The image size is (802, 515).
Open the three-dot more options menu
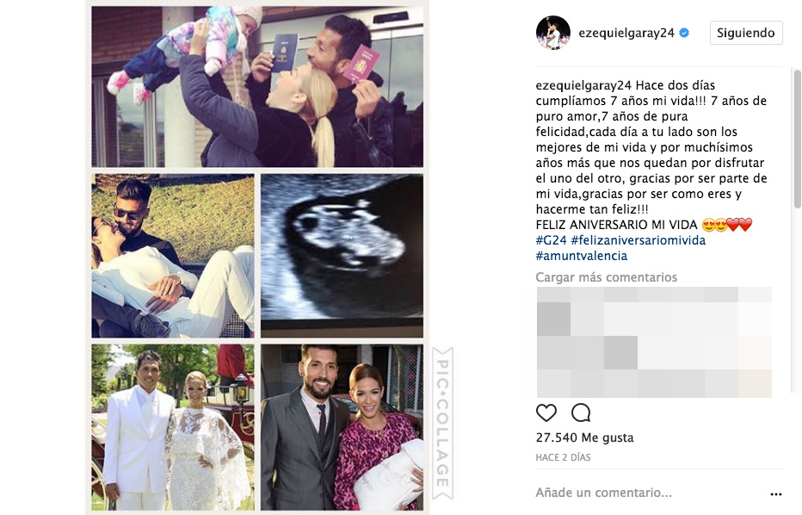(775, 494)
